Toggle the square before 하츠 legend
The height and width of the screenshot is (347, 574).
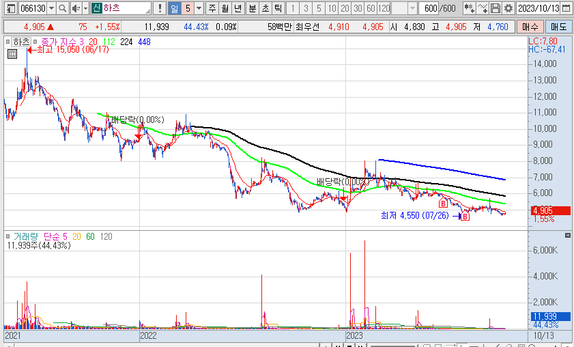(x=8, y=42)
